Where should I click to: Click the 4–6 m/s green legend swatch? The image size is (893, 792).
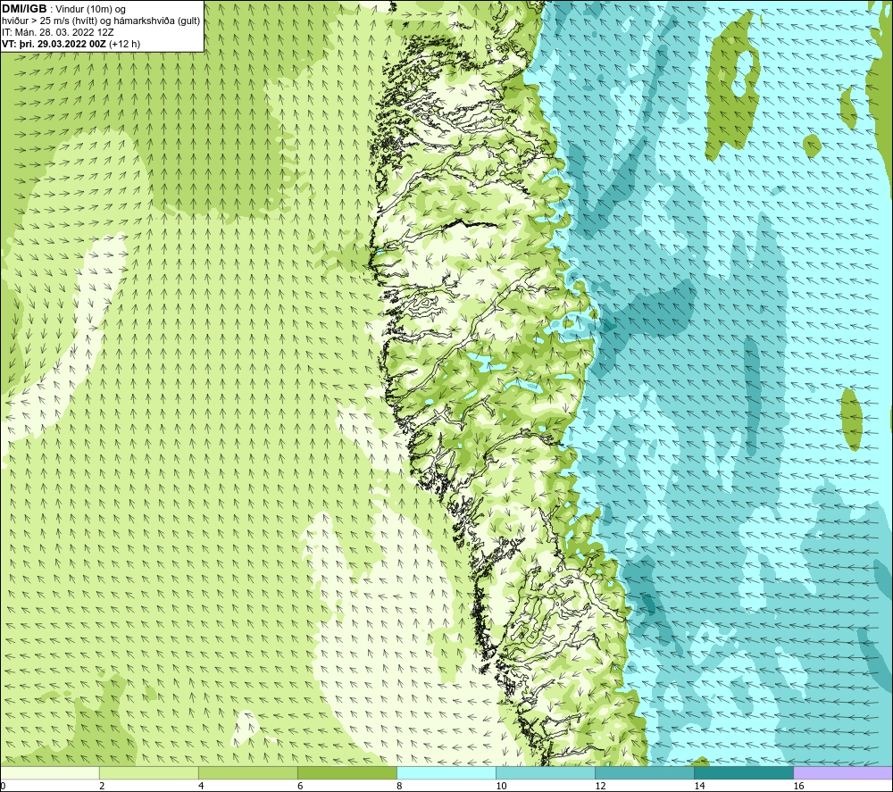coord(248,772)
